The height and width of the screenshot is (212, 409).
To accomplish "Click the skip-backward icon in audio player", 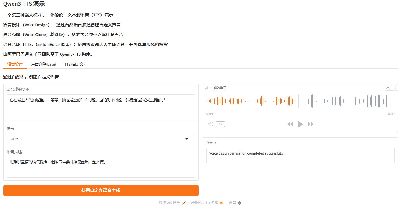I will (290, 124).
